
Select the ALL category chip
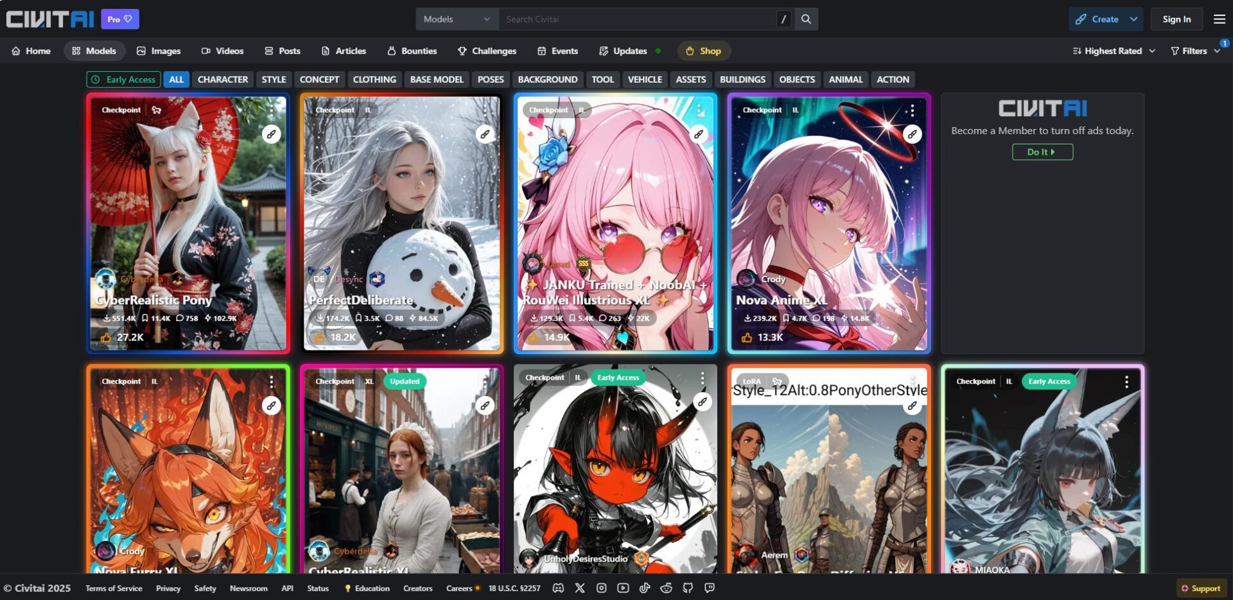pos(176,80)
